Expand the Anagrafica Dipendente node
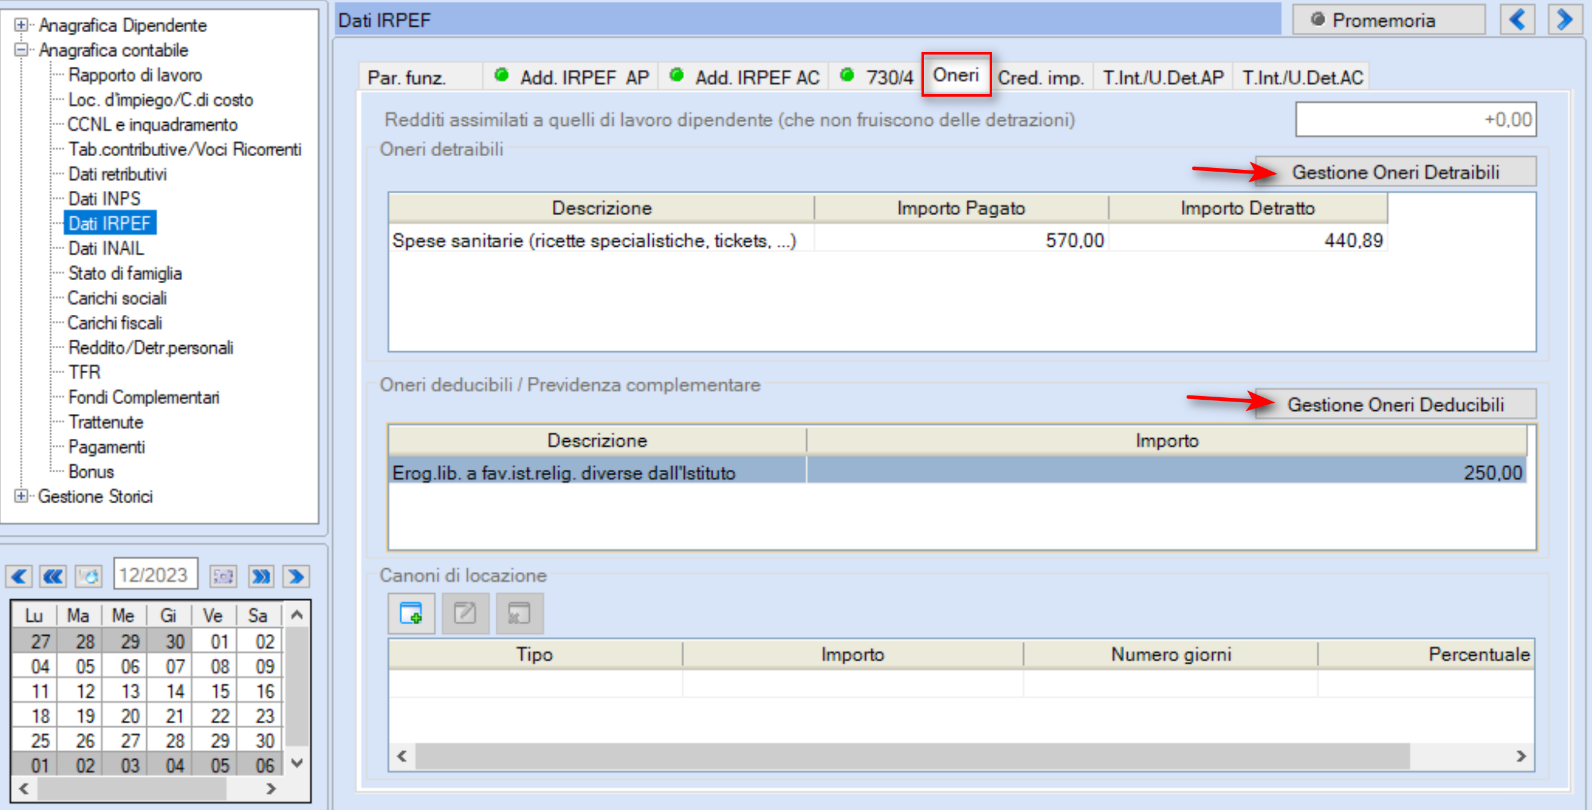 point(21,25)
